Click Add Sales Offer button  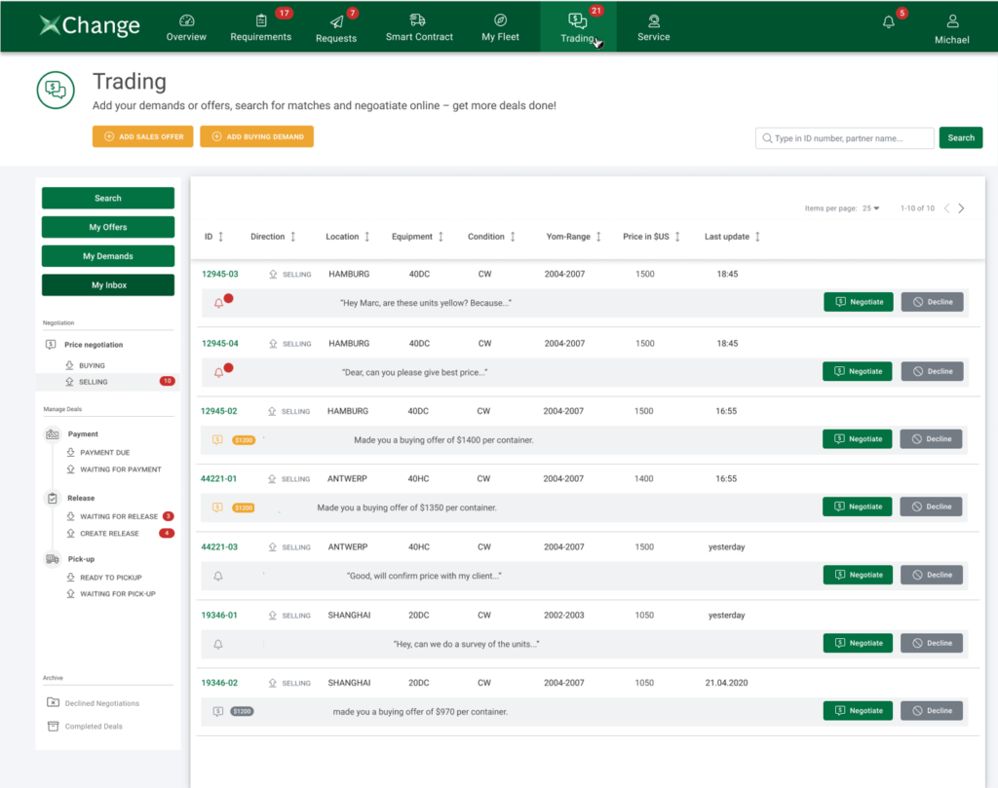[x=143, y=137]
